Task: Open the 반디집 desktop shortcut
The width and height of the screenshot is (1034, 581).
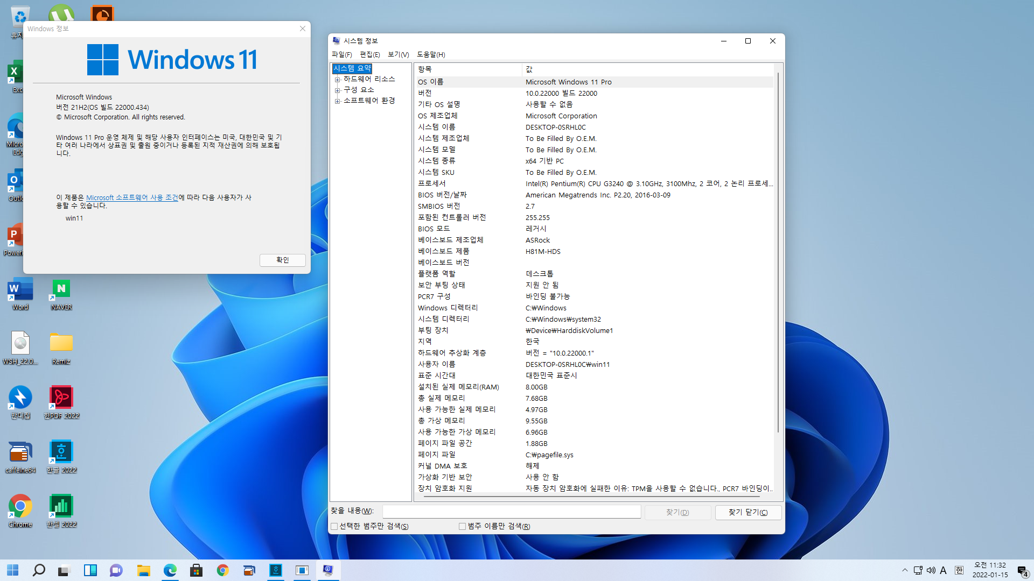Action: coord(20,402)
